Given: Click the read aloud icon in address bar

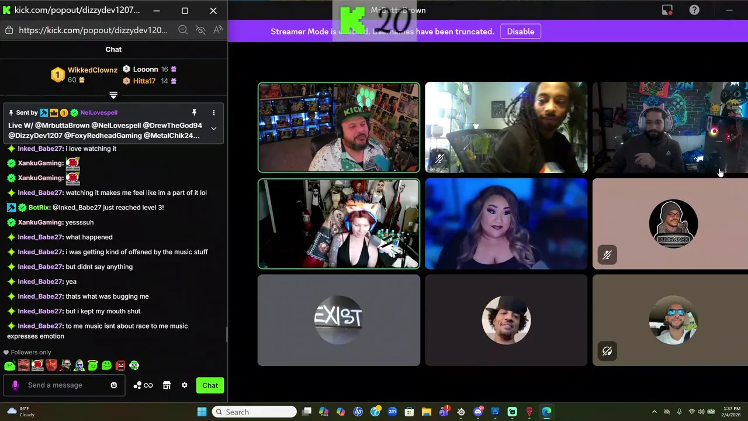Looking at the screenshot, I should point(218,30).
